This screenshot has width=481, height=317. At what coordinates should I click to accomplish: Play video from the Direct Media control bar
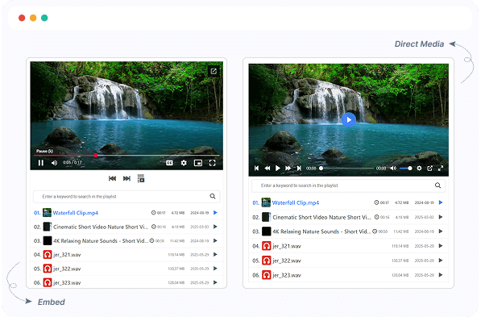coord(278,168)
